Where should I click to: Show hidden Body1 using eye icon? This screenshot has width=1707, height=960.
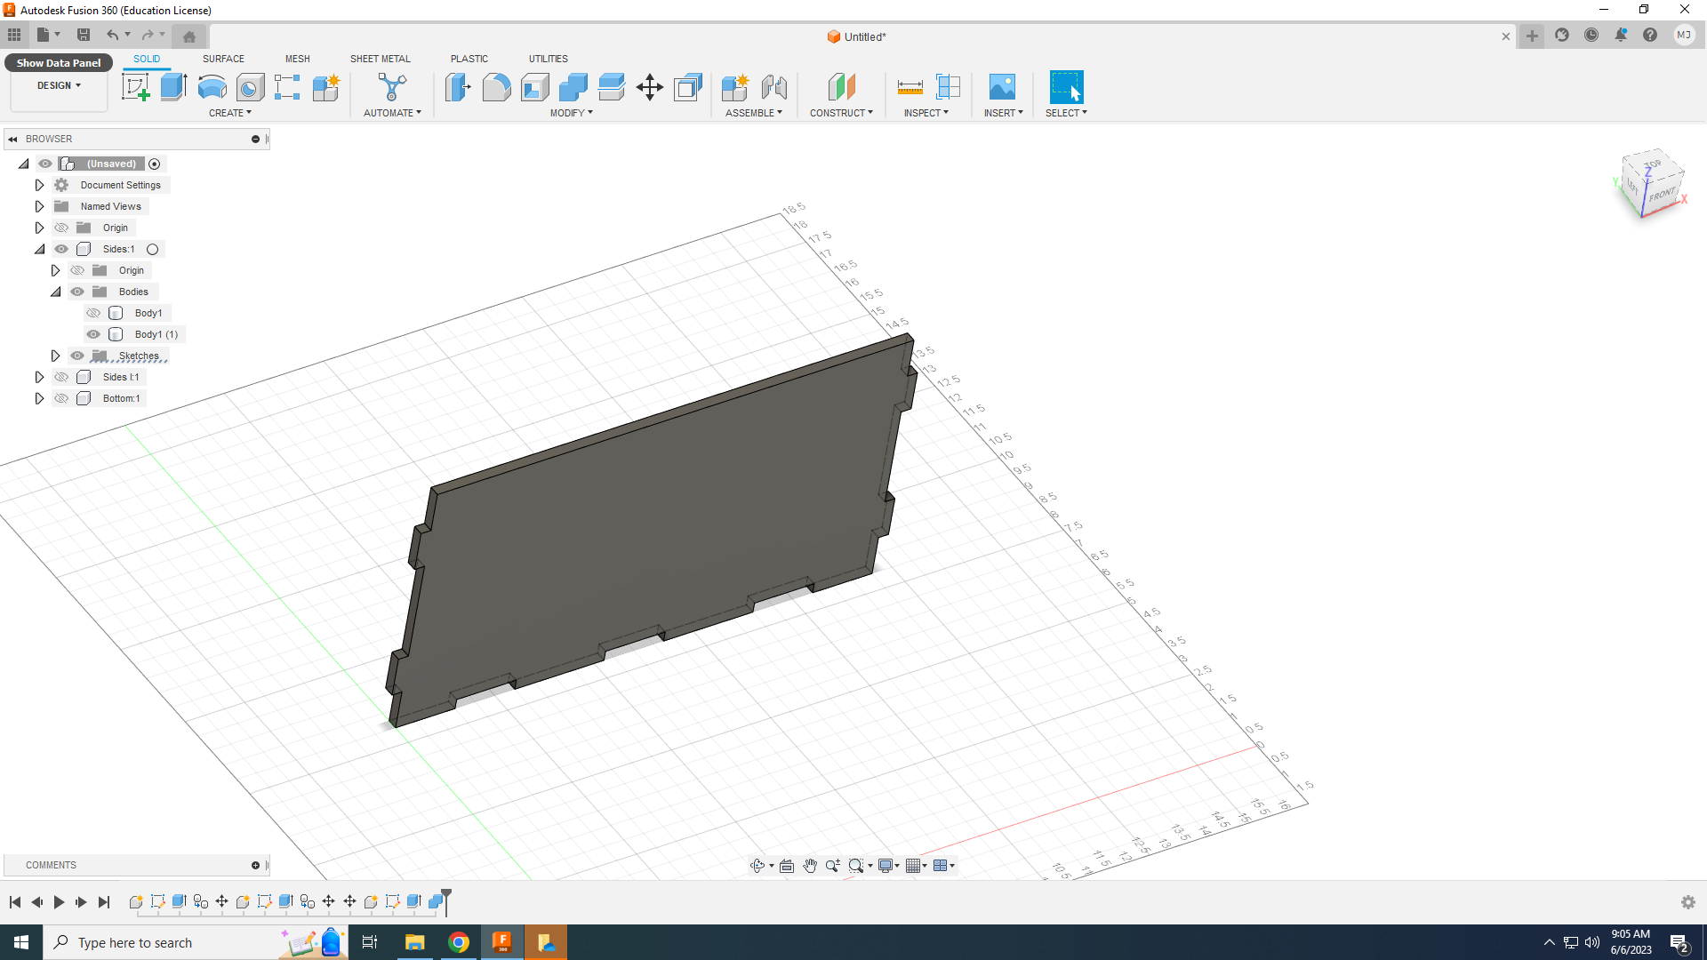(x=93, y=313)
